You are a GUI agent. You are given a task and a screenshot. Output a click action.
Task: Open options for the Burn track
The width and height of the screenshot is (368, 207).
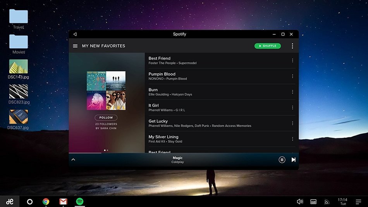coord(292,92)
